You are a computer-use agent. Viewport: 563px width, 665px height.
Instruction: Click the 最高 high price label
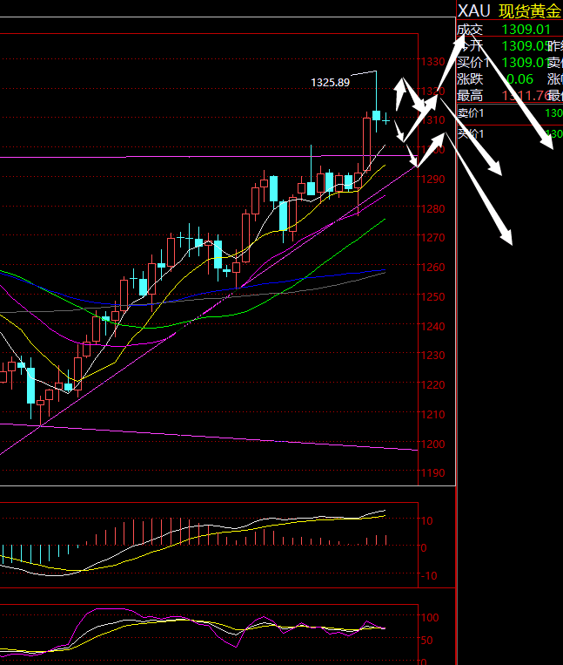pos(470,95)
